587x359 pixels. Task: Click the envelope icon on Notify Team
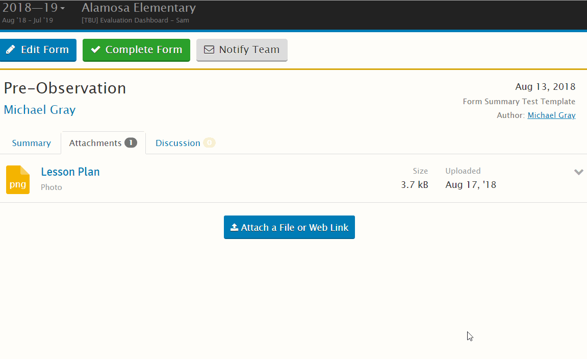coord(209,50)
